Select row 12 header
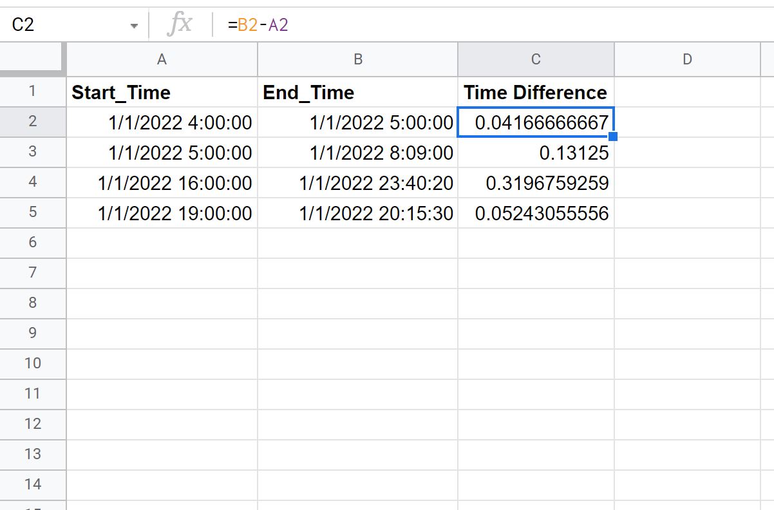Image resolution: width=774 pixels, height=510 pixels. (33, 424)
